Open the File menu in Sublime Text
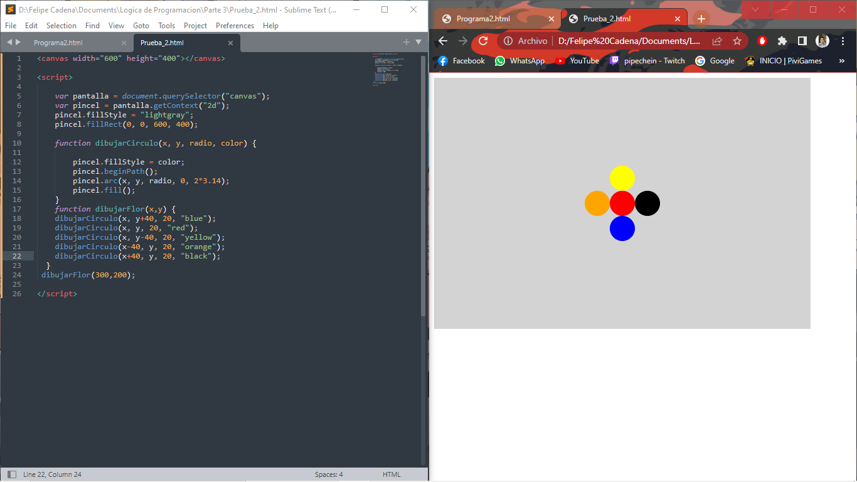Image resolution: width=857 pixels, height=482 pixels. coord(11,26)
